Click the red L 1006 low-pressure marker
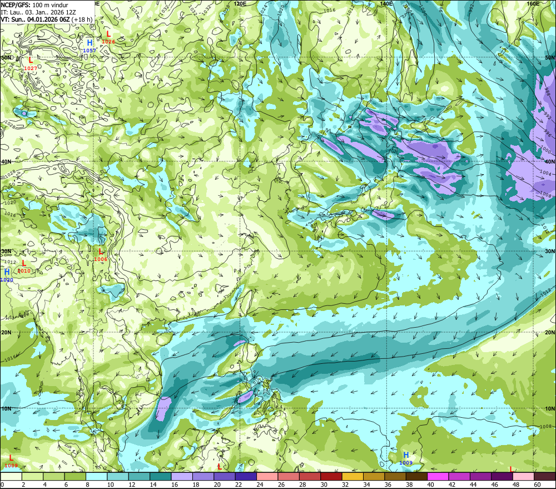The height and width of the screenshot is (489, 556). (101, 255)
